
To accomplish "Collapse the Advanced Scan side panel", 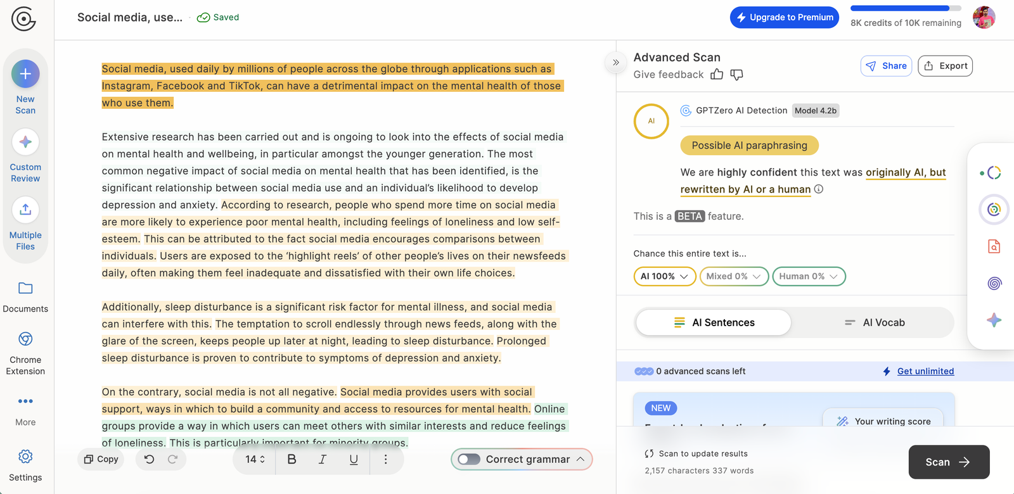I will coord(615,63).
